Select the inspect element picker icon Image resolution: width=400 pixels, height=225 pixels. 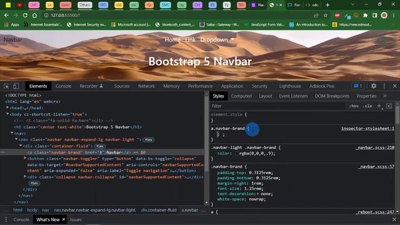6,86
